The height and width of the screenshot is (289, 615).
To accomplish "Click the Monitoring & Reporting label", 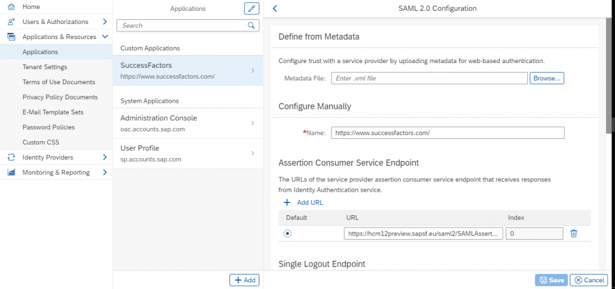I will pyautogui.click(x=56, y=172).
